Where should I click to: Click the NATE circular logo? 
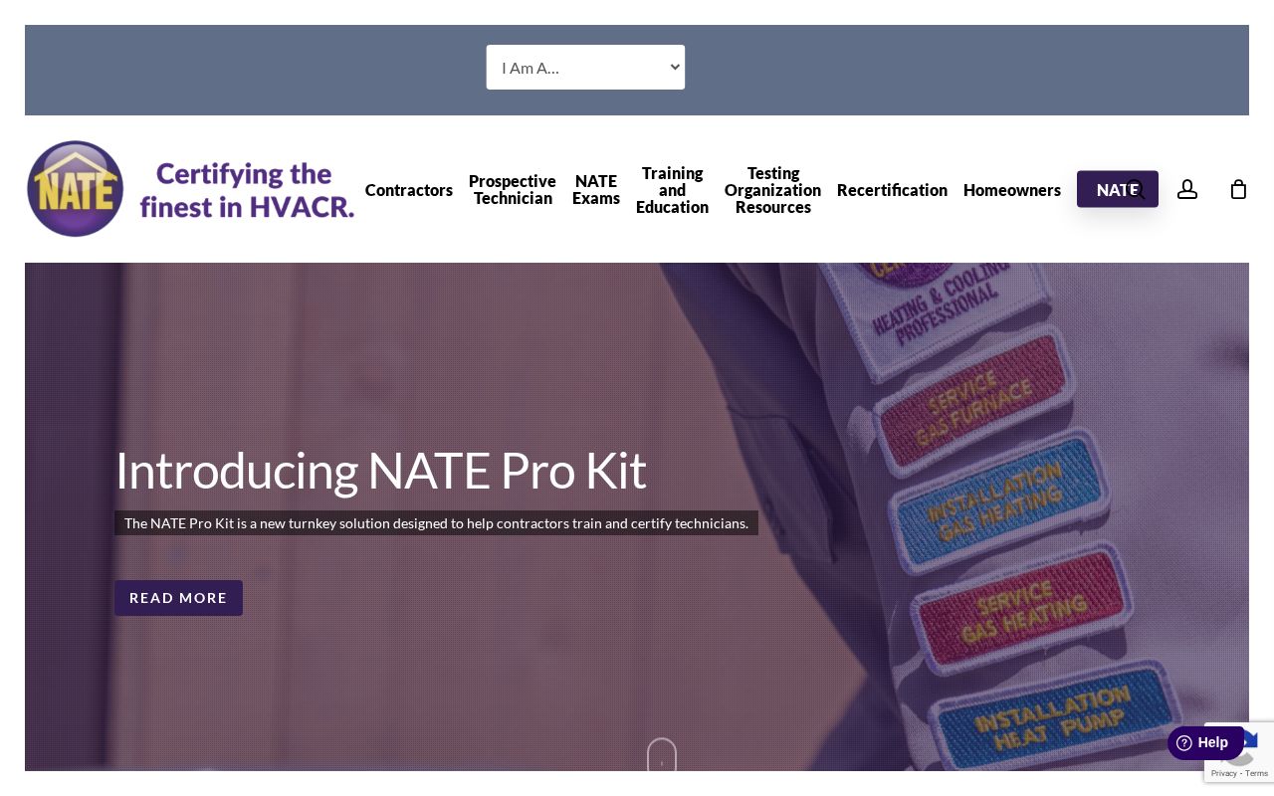click(x=76, y=189)
